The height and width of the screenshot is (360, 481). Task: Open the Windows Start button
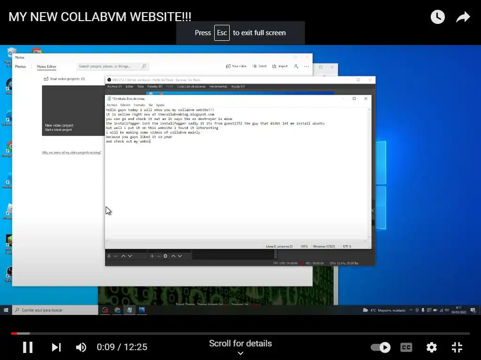coord(6,310)
